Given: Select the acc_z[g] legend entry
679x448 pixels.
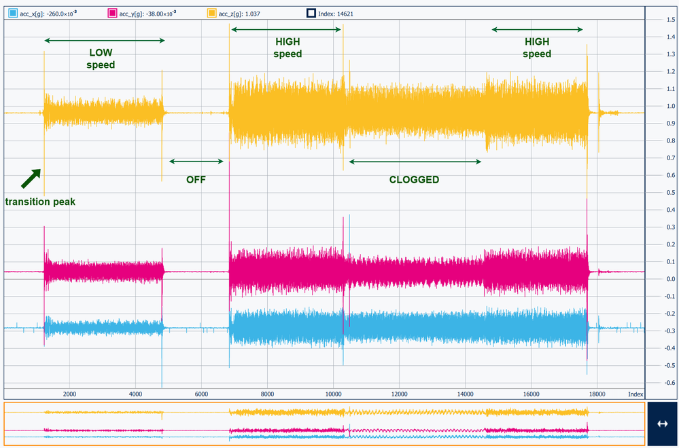Looking at the screenshot, I should (x=238, y=12).
